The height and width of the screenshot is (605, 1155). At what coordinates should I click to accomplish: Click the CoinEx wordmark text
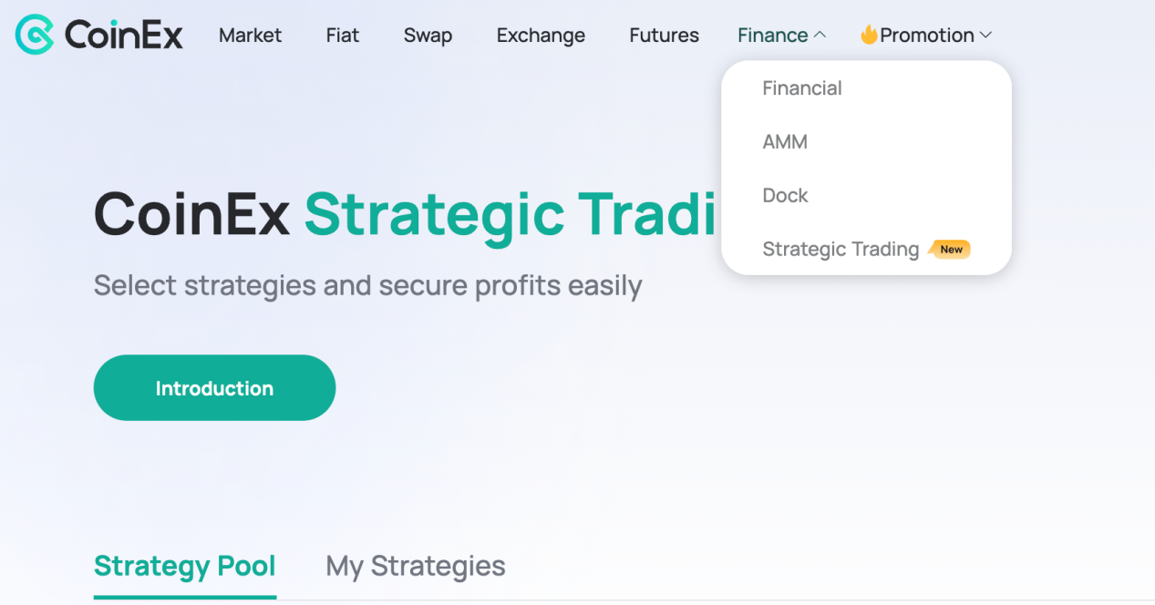coord(124,36)
